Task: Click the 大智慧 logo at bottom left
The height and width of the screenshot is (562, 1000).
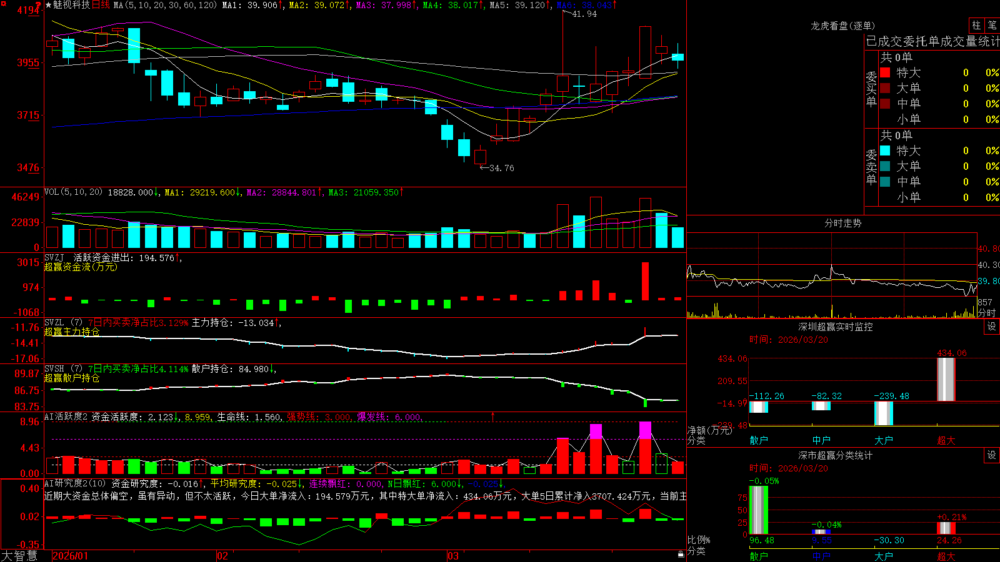Action: [19, 556]
